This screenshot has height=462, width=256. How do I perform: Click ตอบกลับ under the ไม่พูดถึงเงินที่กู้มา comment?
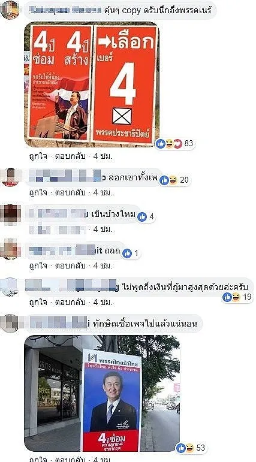pos(70,302)
